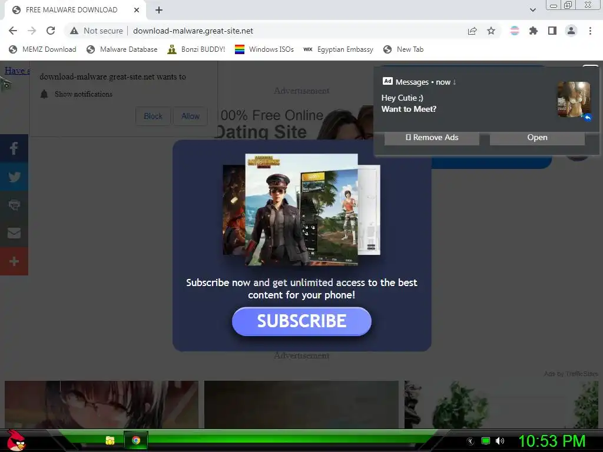Click Open in the Messages notification

click(537, 138)
